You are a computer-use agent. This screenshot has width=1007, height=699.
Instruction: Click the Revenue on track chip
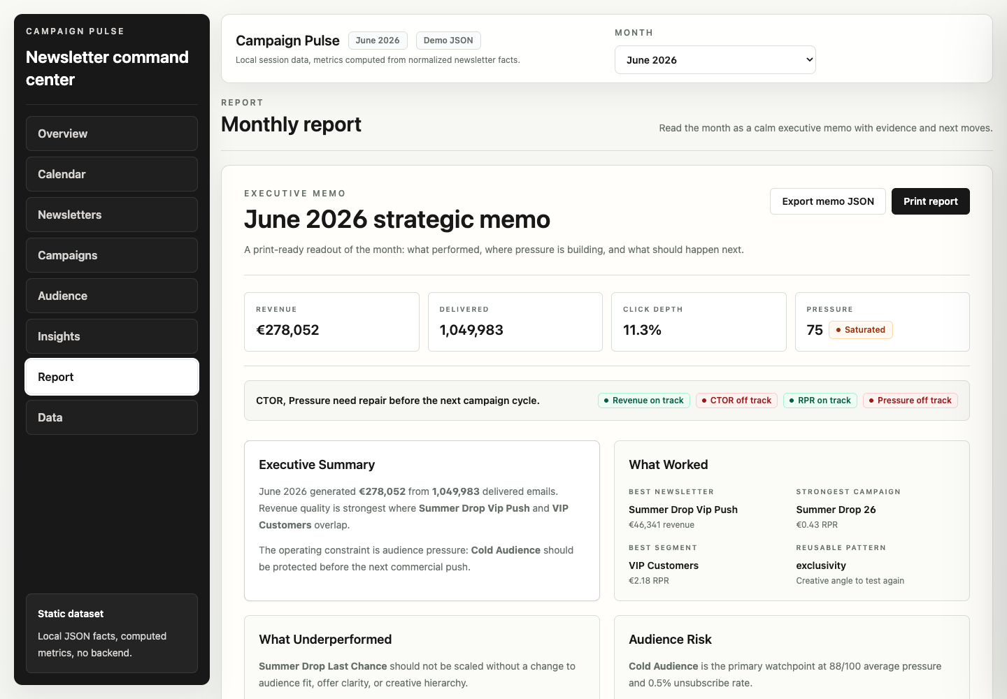pos(643,401)
